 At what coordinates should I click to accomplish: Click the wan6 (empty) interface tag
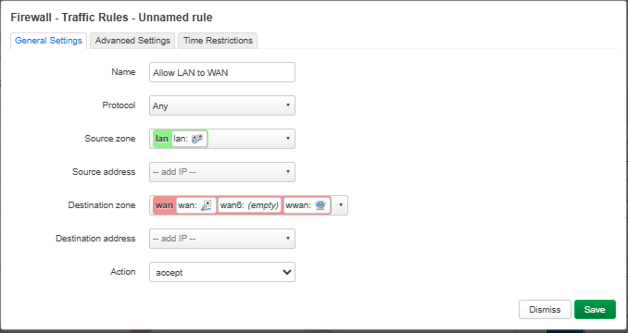point(249,205)
